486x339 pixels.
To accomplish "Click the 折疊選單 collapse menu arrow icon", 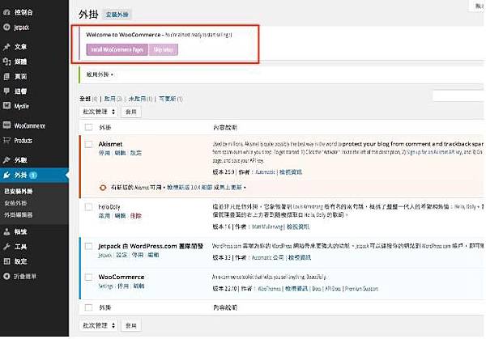I will [x=6, y=276].
